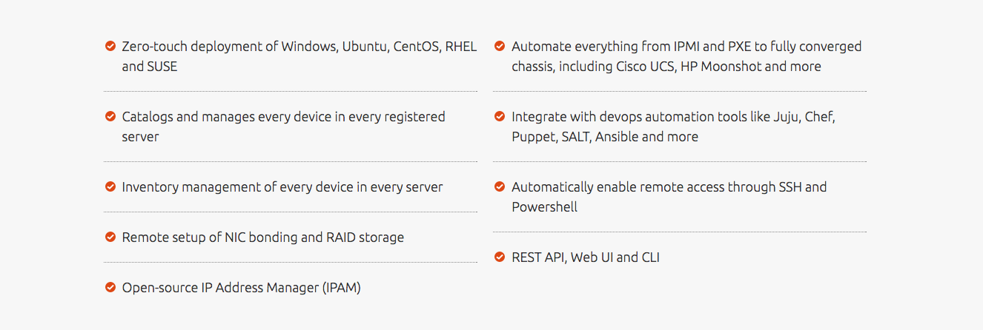The image size is (983, 330).
Task: Click the checkmark icon beside REST API, Web UI
Action: (x=500, y=257)
